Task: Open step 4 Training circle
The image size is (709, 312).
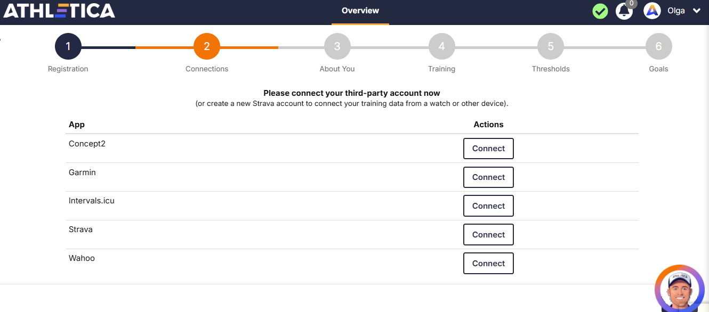Action: tap(441, 46)
